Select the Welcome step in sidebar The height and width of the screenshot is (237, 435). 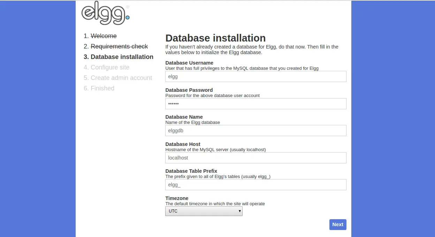coord(104,36)
